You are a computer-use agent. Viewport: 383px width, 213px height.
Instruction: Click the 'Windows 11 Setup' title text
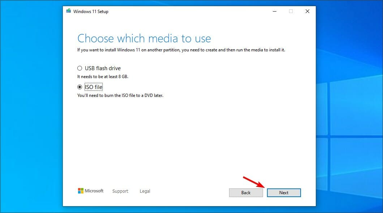91,12
